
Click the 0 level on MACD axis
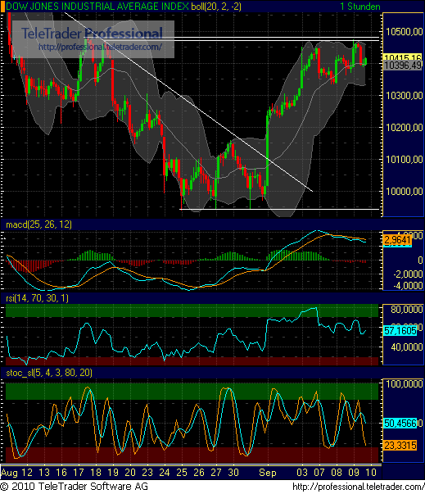click(x=420, y=261)
